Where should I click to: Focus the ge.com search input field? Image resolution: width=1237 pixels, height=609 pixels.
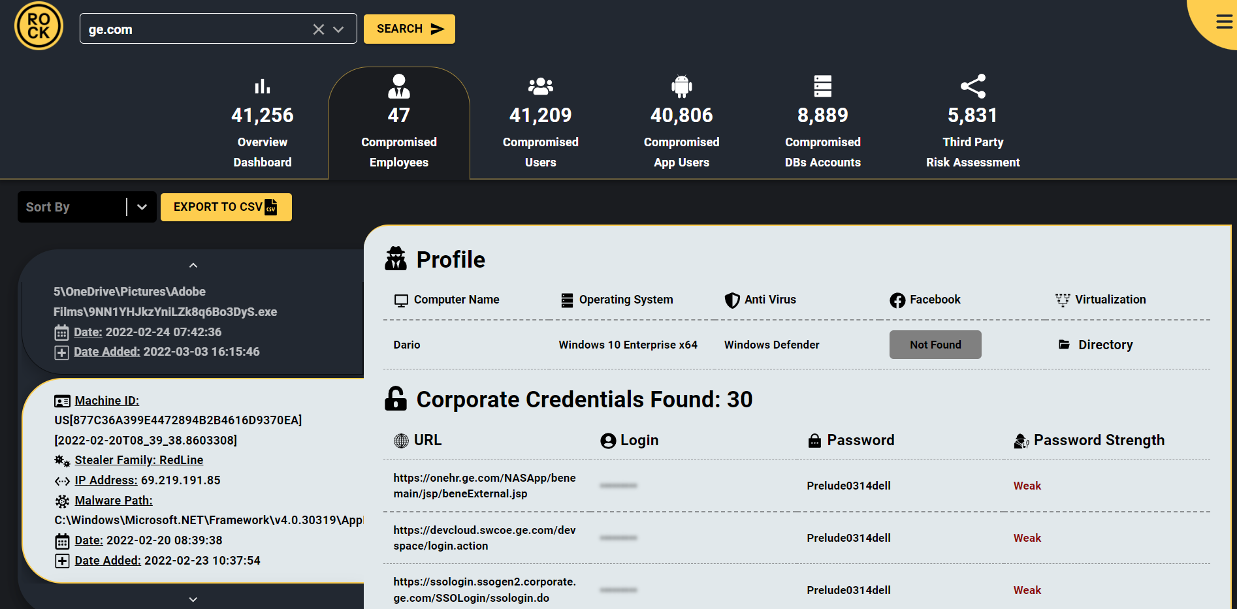196,29
